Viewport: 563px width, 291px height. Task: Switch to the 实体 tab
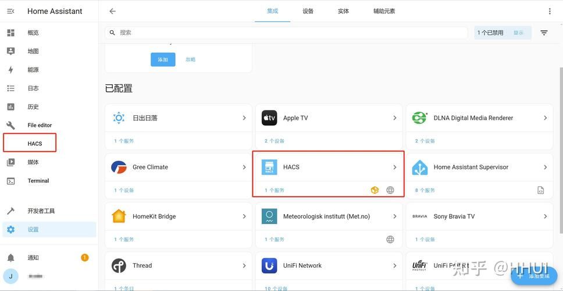click(x=343, y=11)
